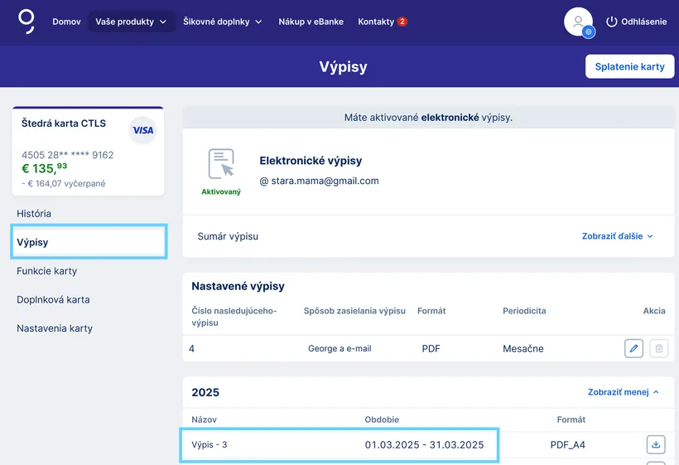
Task: Click the electronic statement document icon
Action: pyautogui.click(x=221, y=164)
